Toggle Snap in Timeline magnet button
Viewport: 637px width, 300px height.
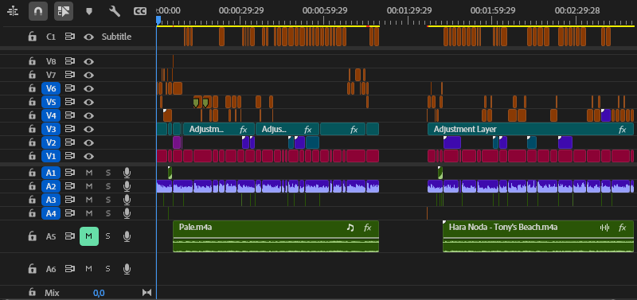[x=38, y=11]
